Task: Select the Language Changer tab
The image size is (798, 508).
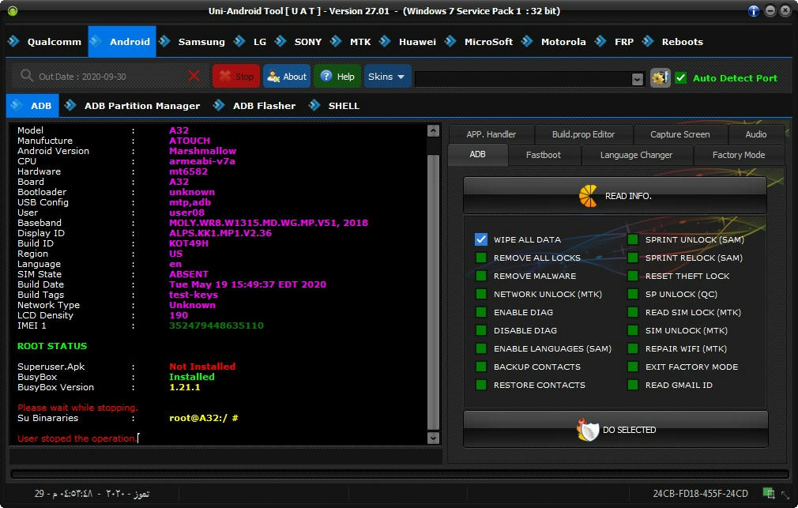Action: (636, 155)
